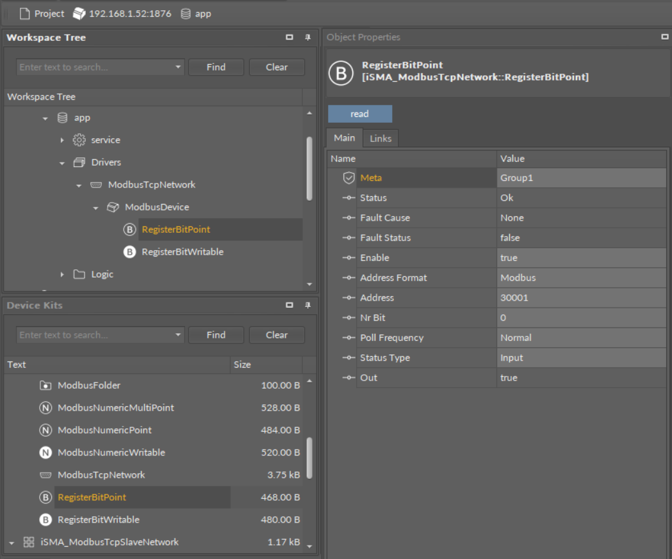
Task: Collapse the Drivers tree node
Action: point(62,163)
